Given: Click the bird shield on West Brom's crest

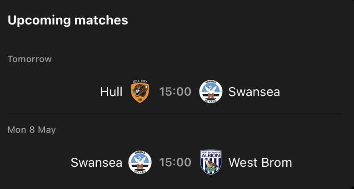Looking at the screenshot, I should pyautogui.click(x=211, y=166).
